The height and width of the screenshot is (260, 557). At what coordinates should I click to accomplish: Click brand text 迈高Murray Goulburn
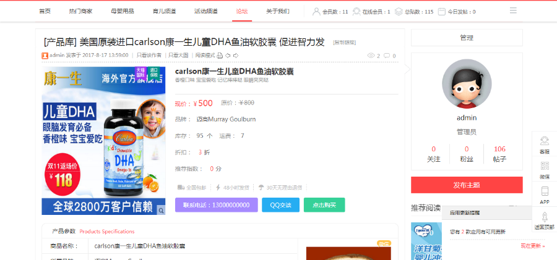pyautogui.click(x=226, y=119)
